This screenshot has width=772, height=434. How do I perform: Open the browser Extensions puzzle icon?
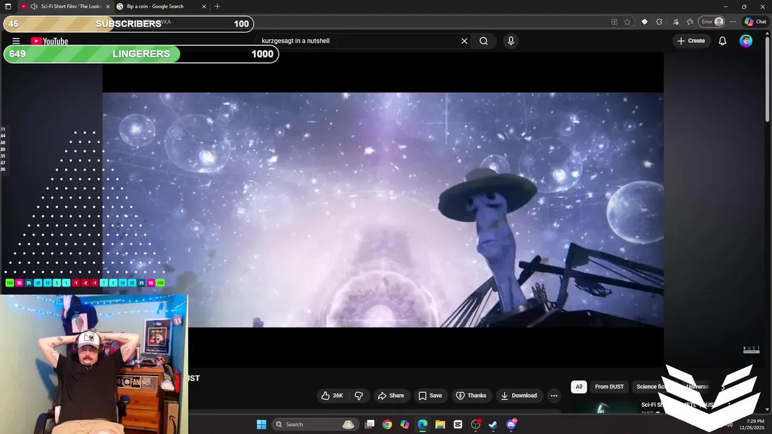659,22
